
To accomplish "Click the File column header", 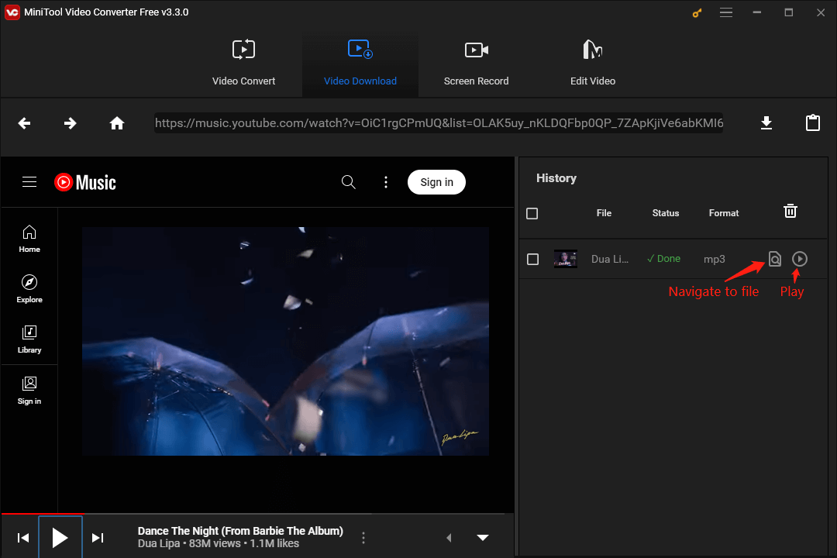I will pos(604,213).
